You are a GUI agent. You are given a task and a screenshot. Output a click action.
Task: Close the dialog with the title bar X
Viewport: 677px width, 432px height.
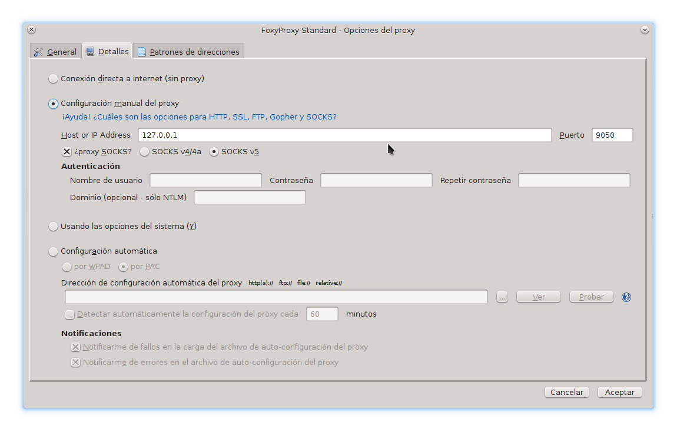click(x=31, y=30)
